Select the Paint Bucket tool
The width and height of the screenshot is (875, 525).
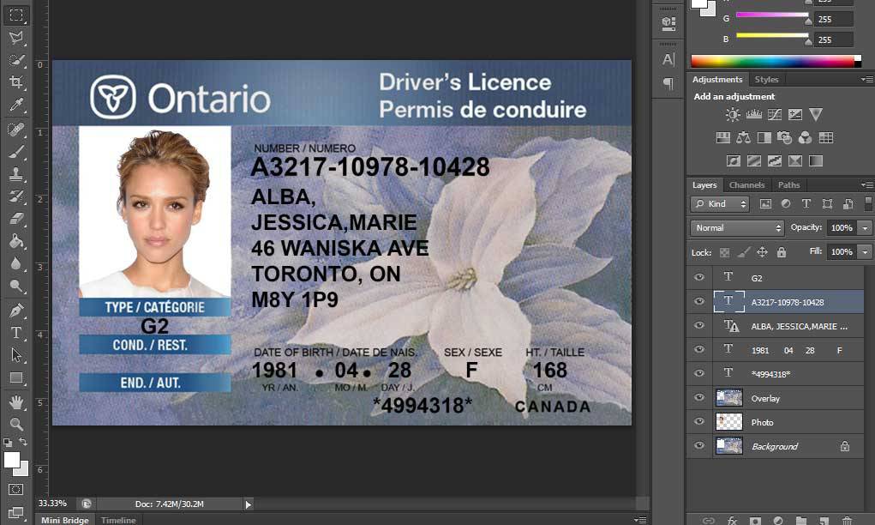point(16,241)
